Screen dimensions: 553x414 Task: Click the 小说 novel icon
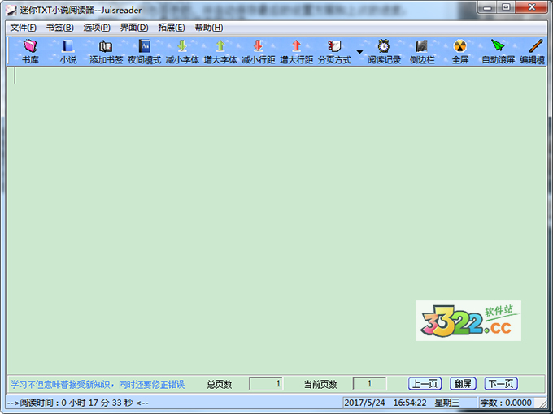(68, 51)
